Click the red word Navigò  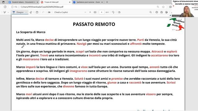[x=82, y=44]
